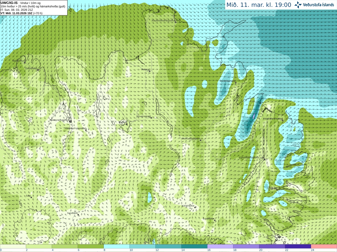The width and height of the screenshot is (337, 252).
Task: Click the legend value 6
Action: click(78, 250)
